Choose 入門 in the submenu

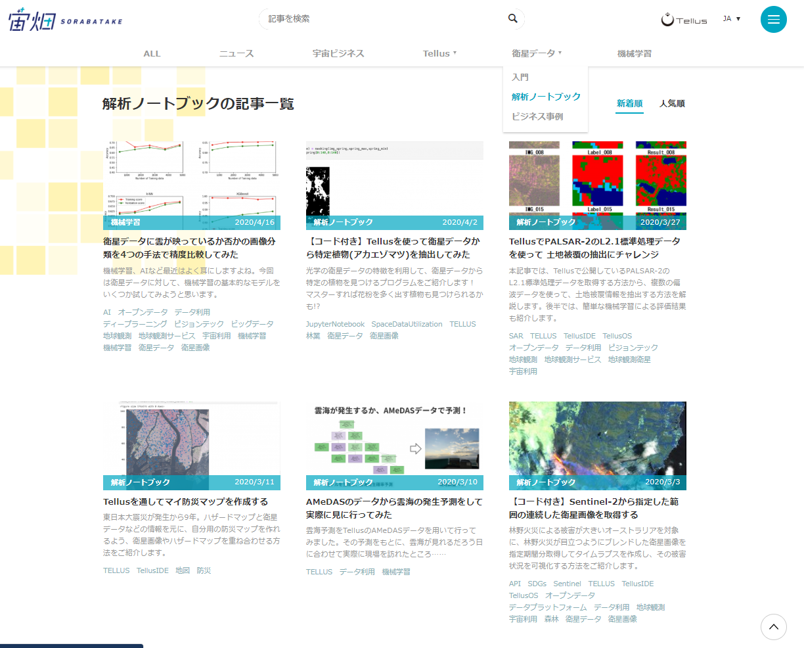click(x=520, y=77)
